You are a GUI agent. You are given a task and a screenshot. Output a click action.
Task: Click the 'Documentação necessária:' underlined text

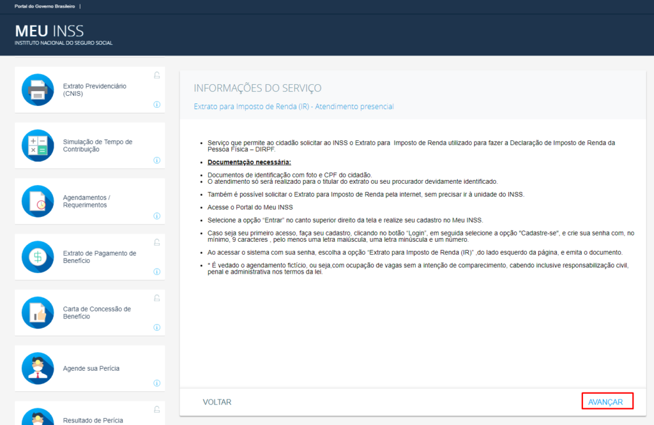(249, 162)
